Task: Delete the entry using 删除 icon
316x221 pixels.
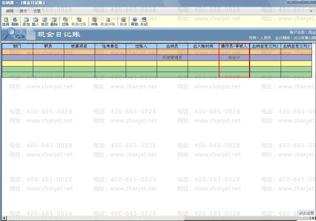Action: point(54,22)
